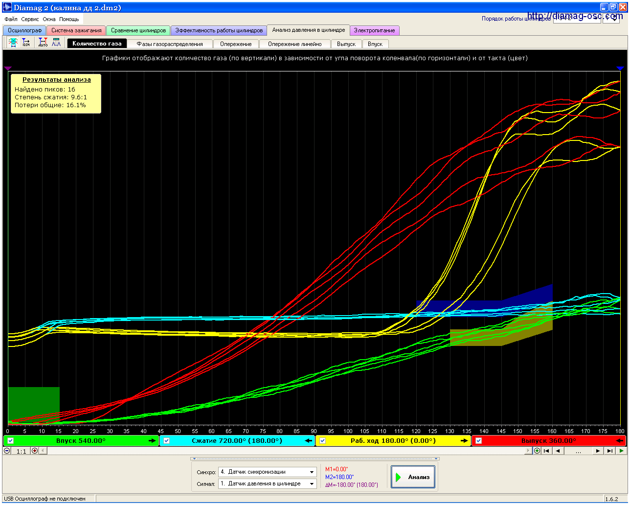630x505 pixels.
Task: Click the Найдено пиков: 16 text
Action: (45, 90)
